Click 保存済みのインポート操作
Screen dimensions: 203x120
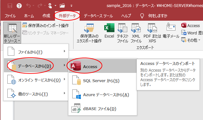coord(45,25)
